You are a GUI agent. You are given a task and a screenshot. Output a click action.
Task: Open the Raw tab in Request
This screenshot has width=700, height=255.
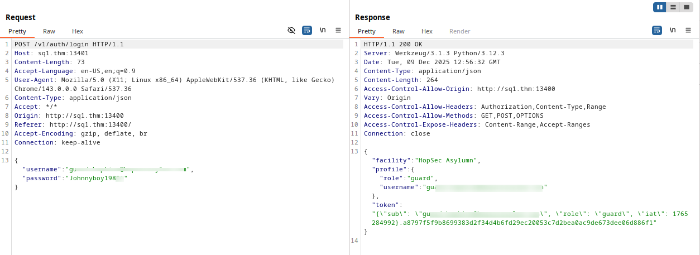(49, 31)
